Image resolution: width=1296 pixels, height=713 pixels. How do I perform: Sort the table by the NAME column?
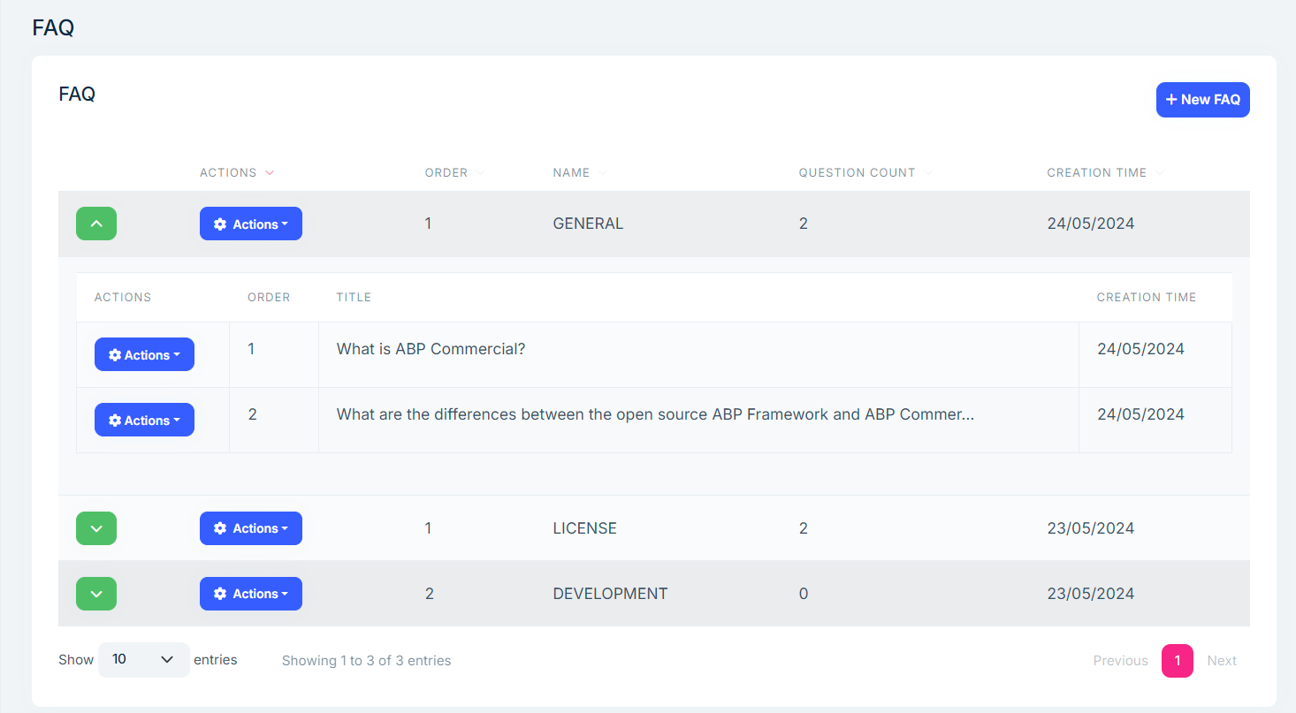577,172
